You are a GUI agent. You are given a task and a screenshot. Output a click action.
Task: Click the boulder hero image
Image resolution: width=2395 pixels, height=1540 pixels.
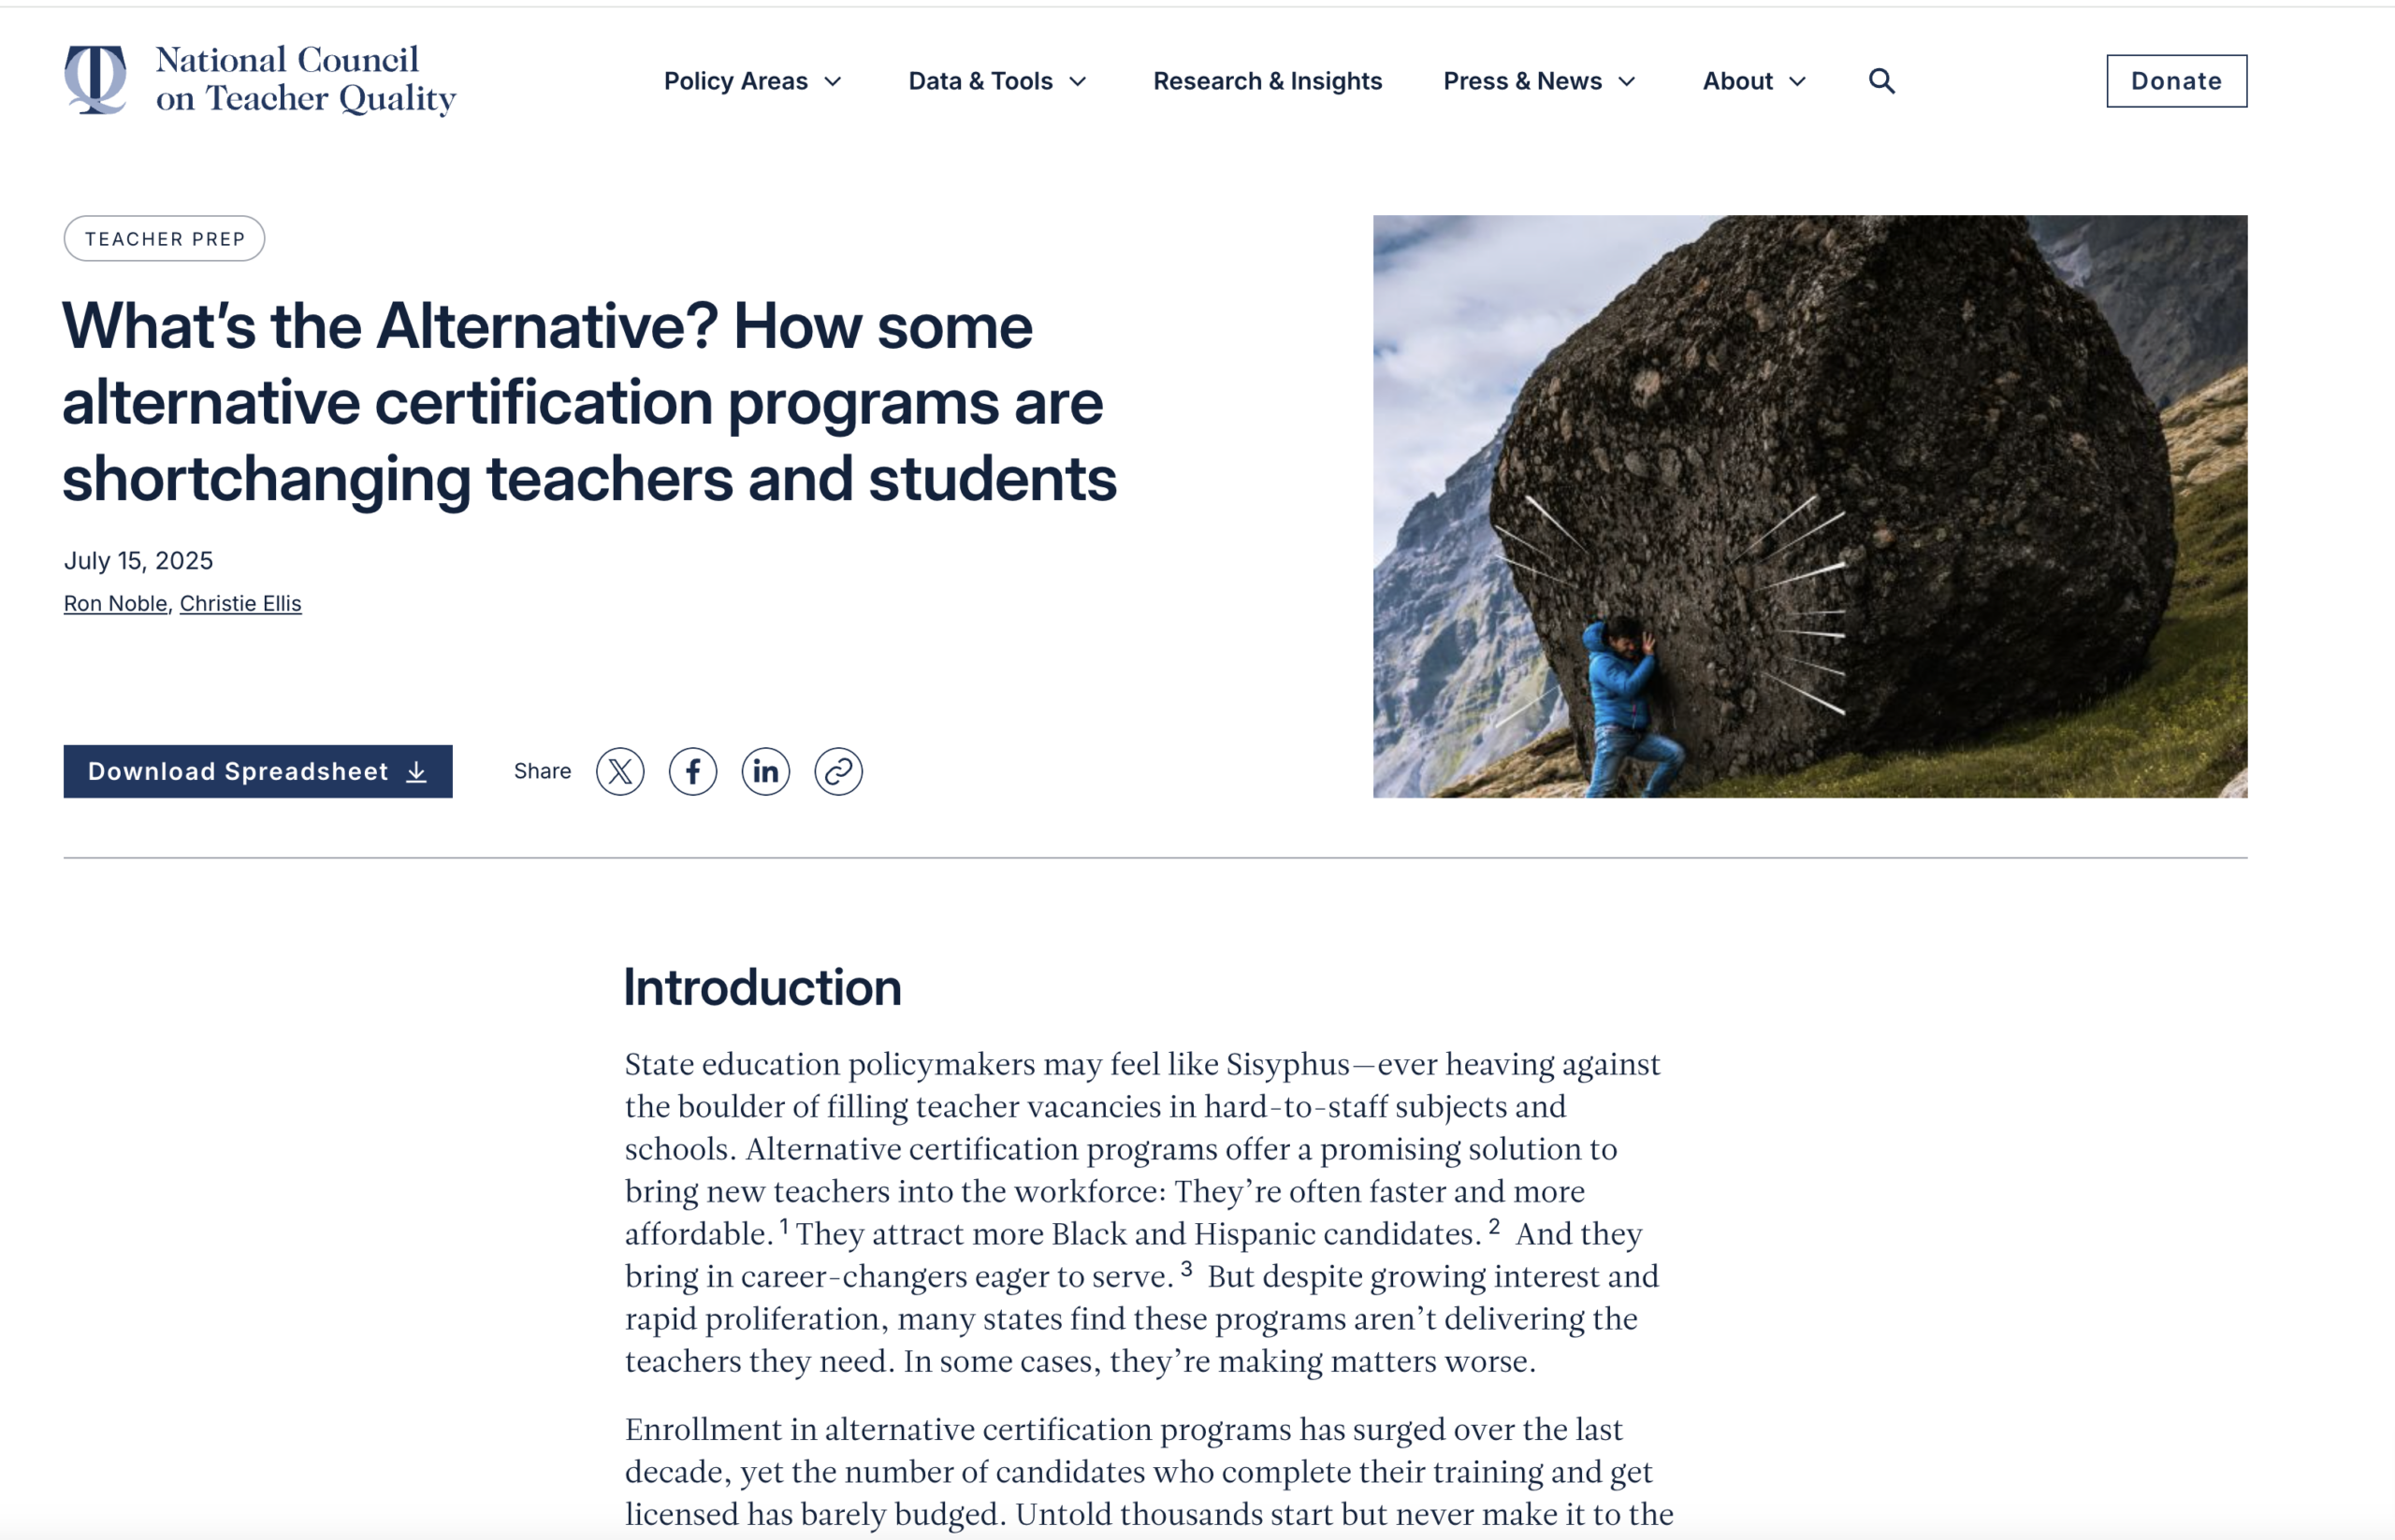point(1808,506)
